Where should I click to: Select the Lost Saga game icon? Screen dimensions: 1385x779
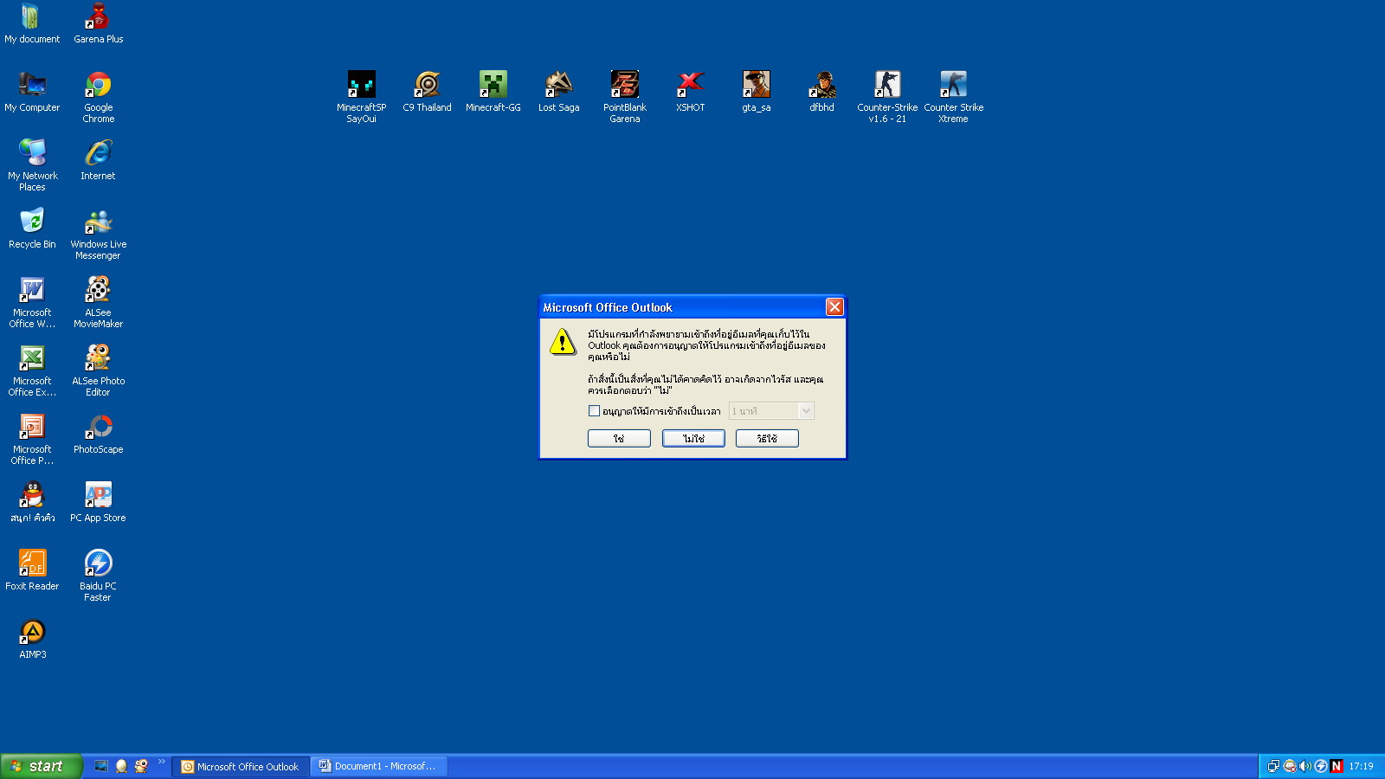tap(558, 91)
